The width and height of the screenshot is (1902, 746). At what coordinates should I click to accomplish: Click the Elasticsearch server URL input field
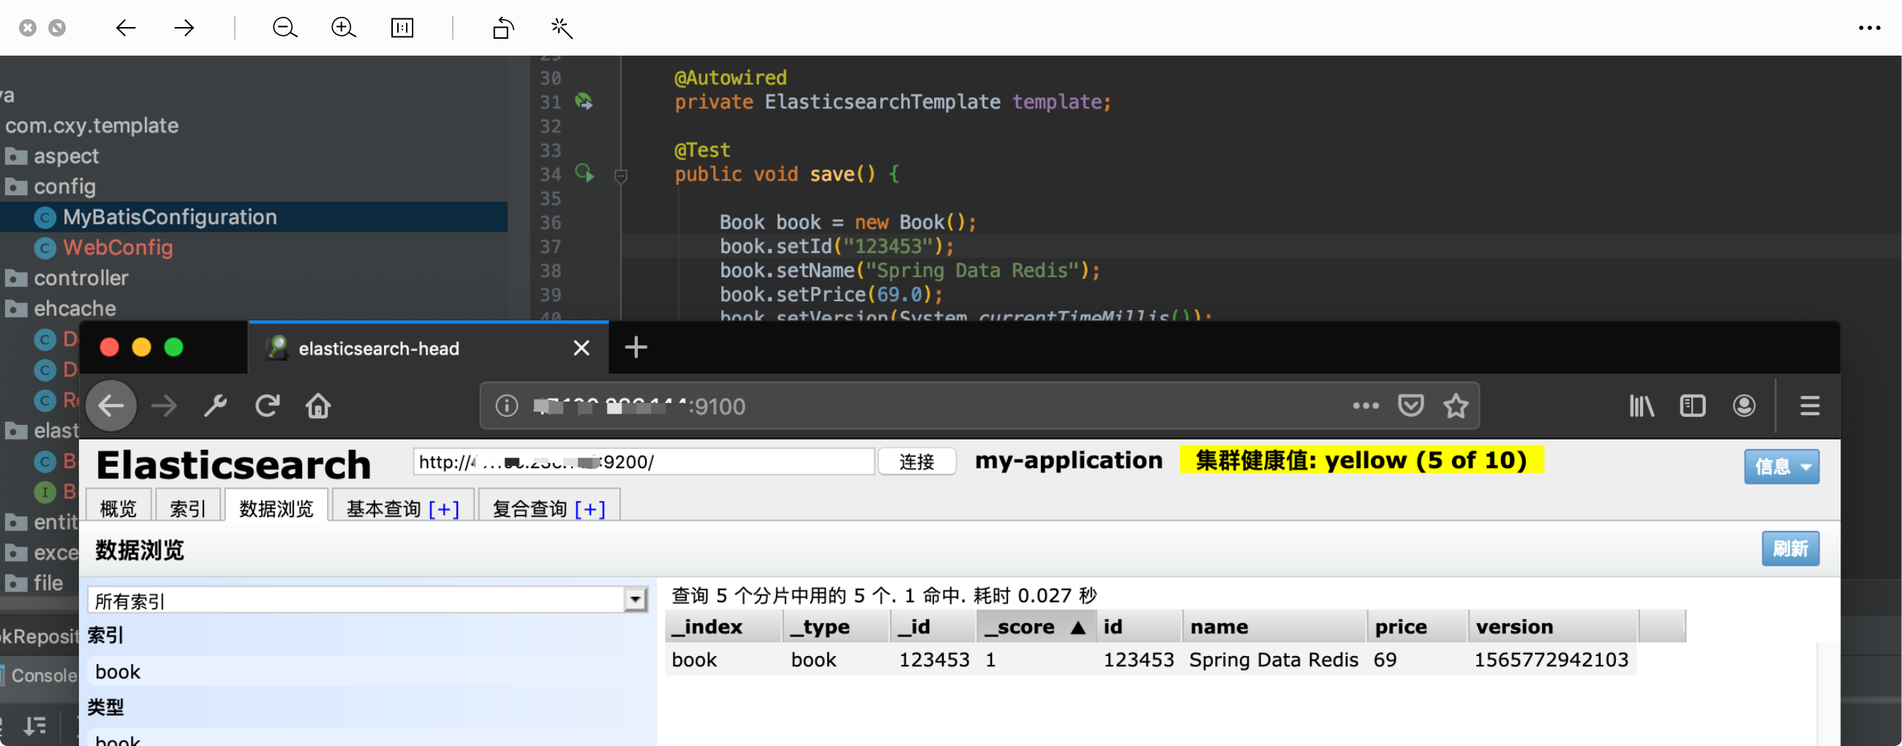(643, 462)
